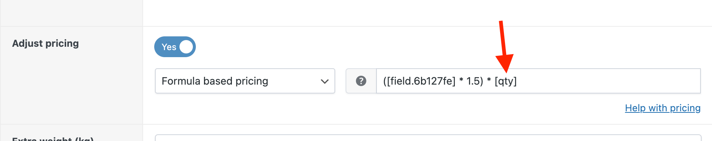The height and width of the screenshot is (141, 712).
Task: Click the question mark help icon
Action: [361, 81]
